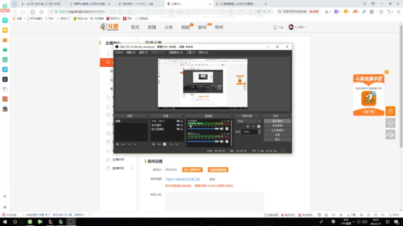Move scene up in Scenes panel
The width and height of the screenshot is (403, 226).
pos(129,144)
